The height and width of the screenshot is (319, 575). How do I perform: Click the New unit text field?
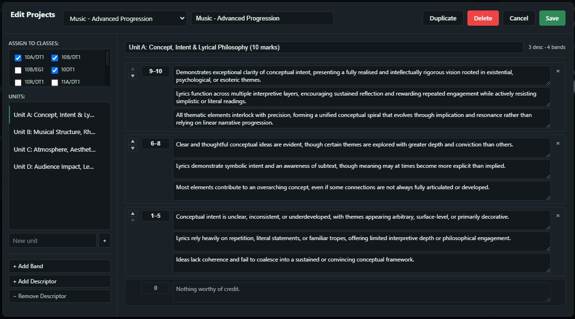[x=52, y=241]
